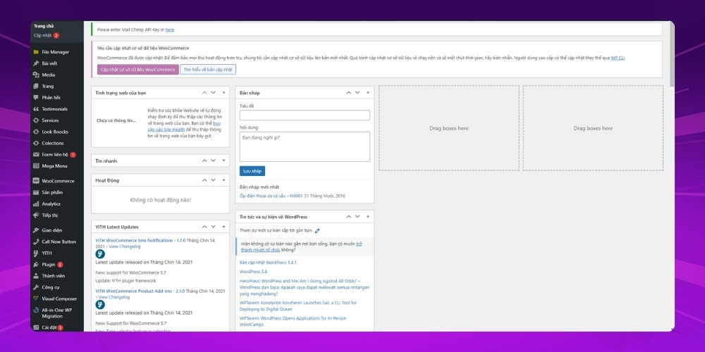705x352 pixels.
Task: Open the Media library icon
Action: click(36, 75)
